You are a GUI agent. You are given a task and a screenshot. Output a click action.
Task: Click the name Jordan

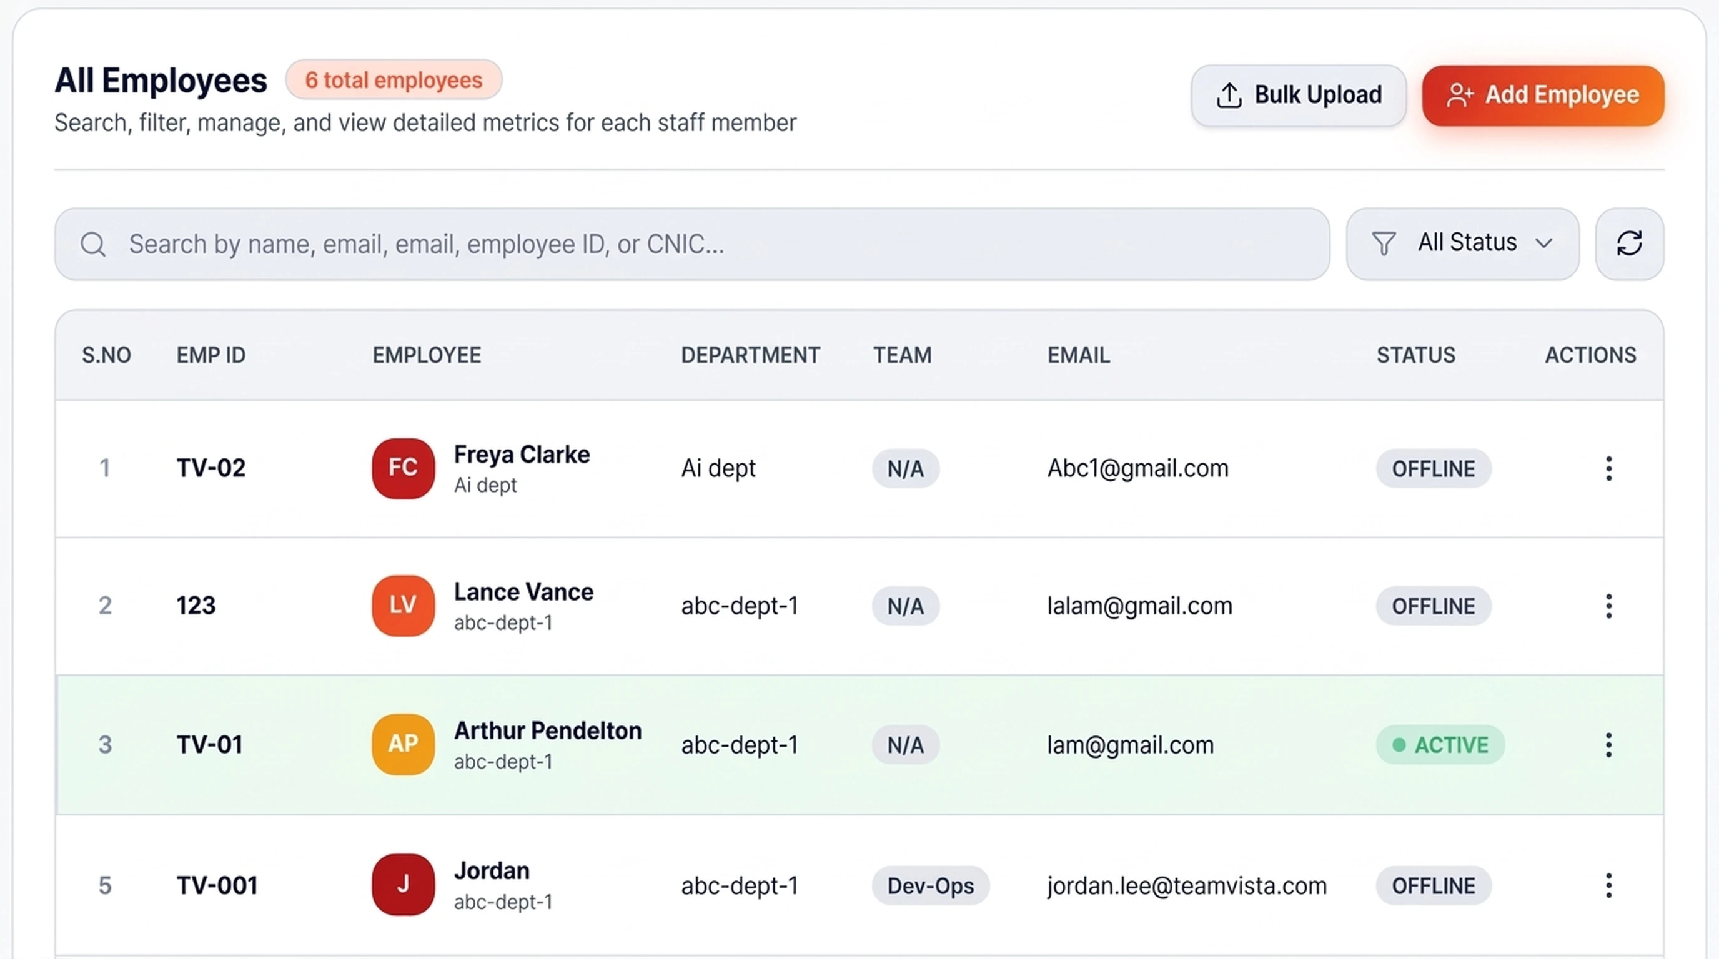coord(492,871)
